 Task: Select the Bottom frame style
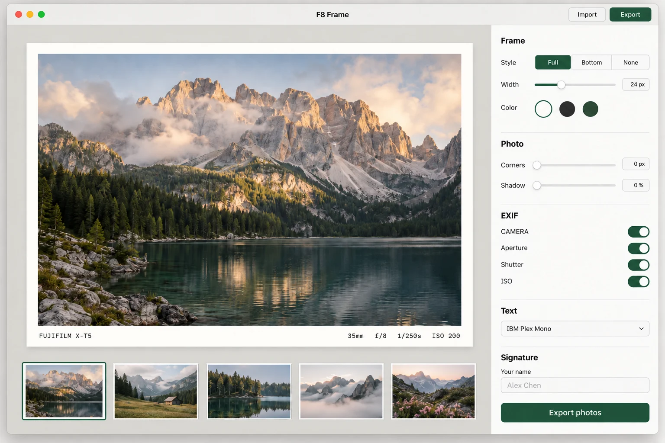[591, 62]
